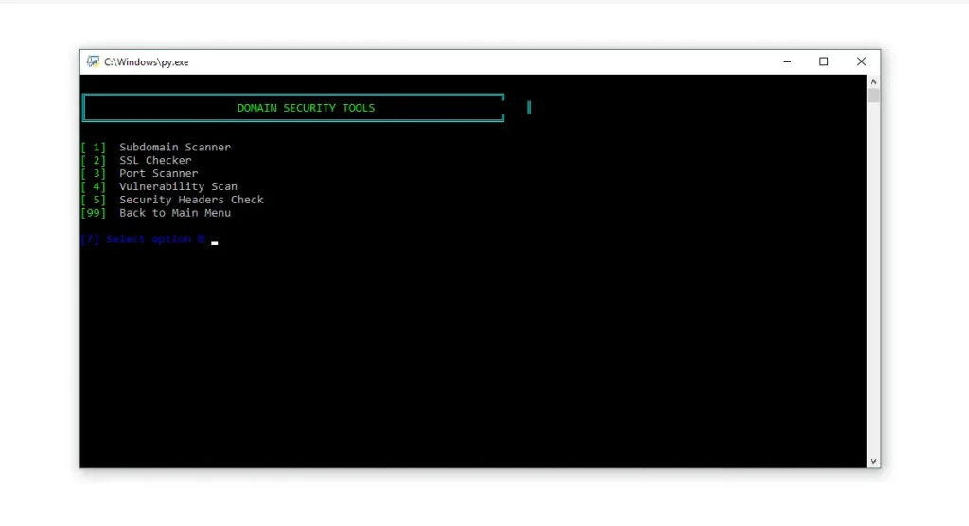Click the white text cursor after the prompt
The width and height of the screenshot is (969, 526).
(x=215, y=243)
